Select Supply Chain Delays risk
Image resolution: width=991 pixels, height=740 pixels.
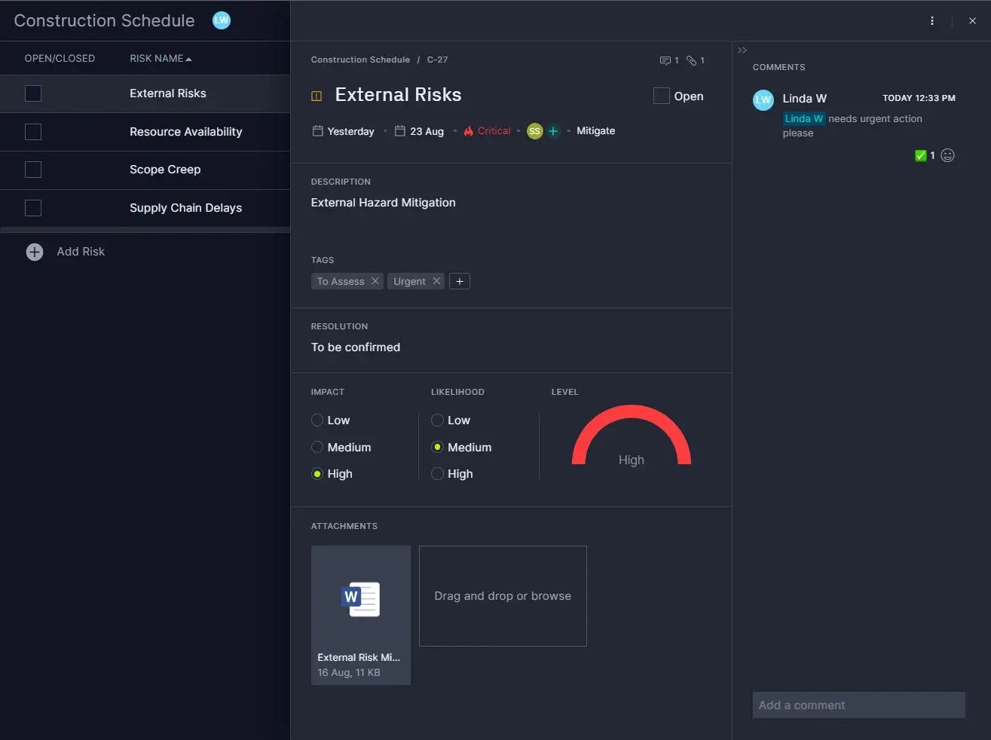185,208
